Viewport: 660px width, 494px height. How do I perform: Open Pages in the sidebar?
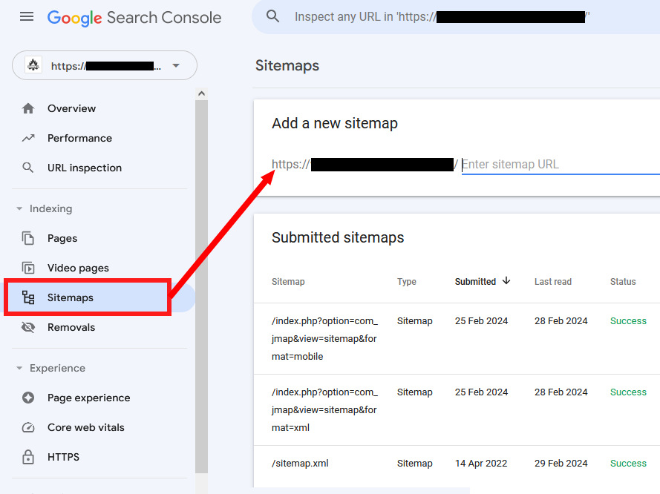tap(62, 238)
